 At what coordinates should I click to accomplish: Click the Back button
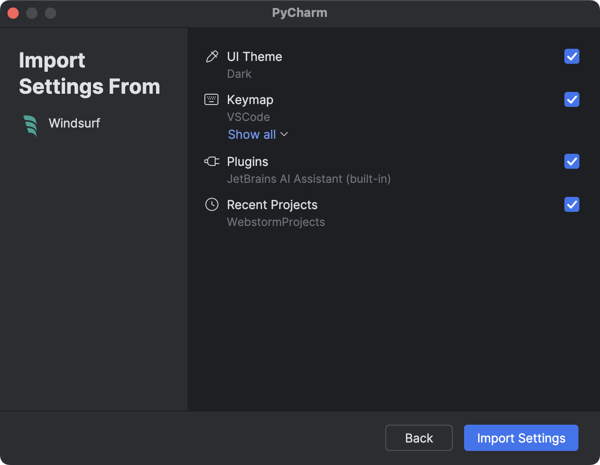(x=419, y=438)
